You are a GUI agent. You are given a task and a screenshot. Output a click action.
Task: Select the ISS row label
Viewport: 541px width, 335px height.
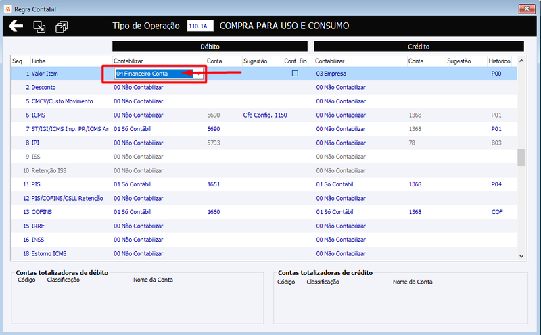[x=36, y=157]
